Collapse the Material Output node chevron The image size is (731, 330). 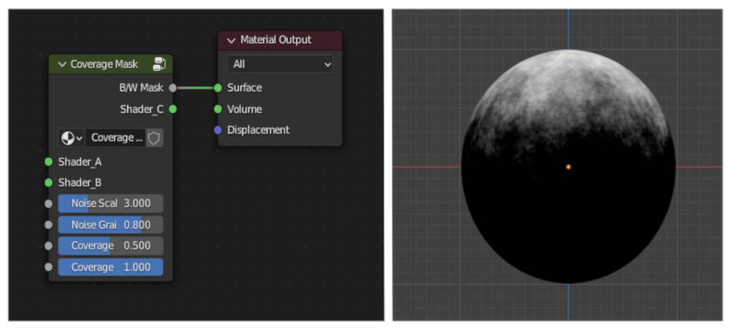click(232, 40)
